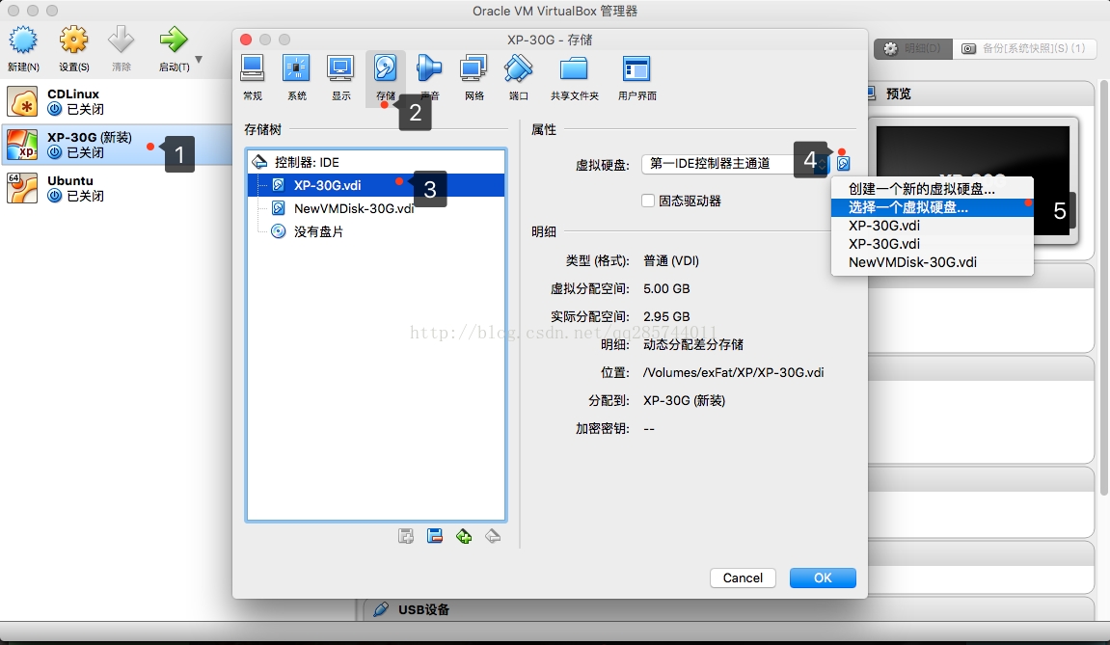The image size is (1110, 645).
Task: Click the OK button
Action: pos(823,578)
